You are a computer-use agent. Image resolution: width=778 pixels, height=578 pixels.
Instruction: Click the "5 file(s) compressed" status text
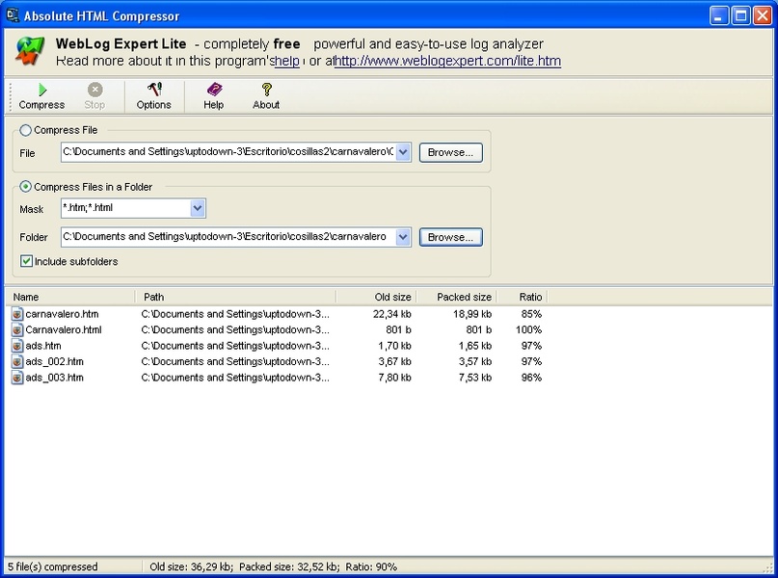click(53, 566)
